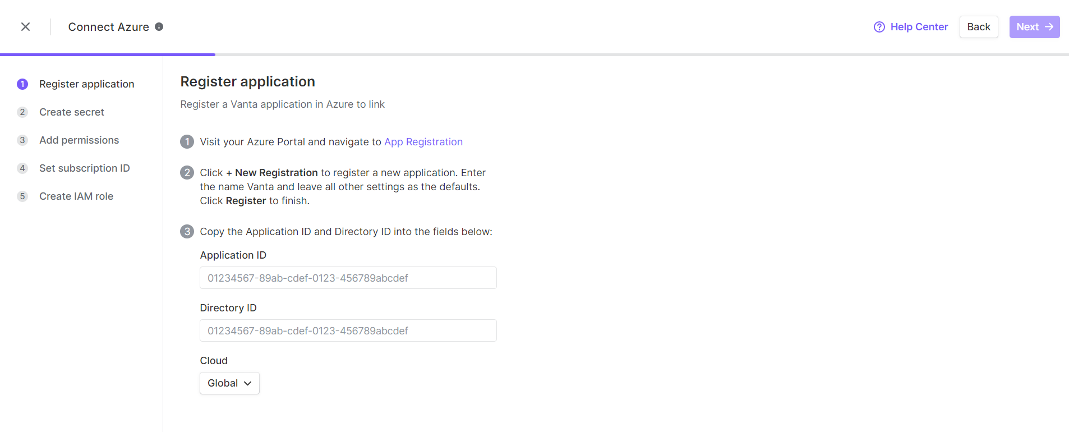Viewport: 1069px width, 432px height.
Task: Select the Add permissions step
Action: pos(68,140)
